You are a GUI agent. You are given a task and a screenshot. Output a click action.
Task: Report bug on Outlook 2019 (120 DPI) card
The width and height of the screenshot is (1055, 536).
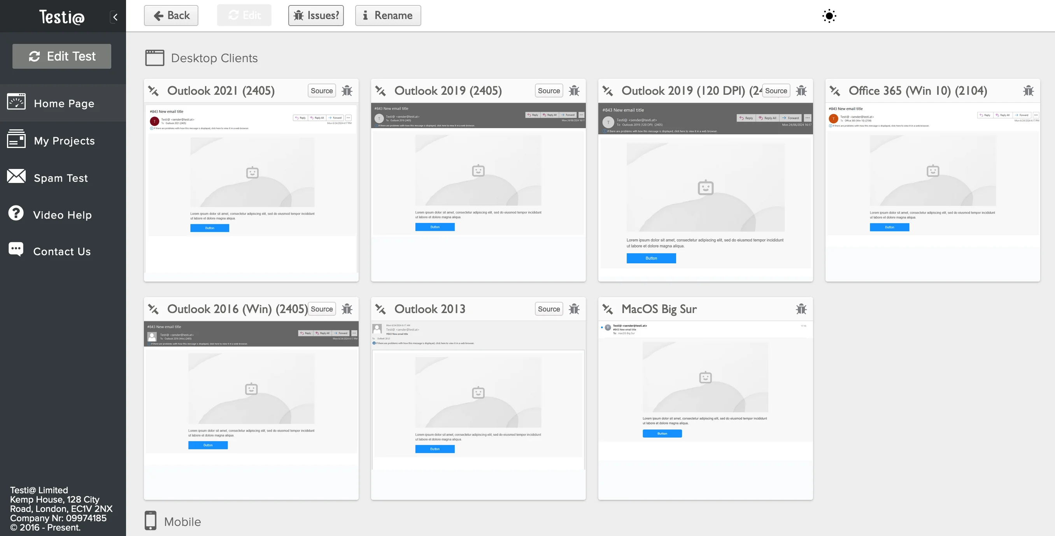801,91
